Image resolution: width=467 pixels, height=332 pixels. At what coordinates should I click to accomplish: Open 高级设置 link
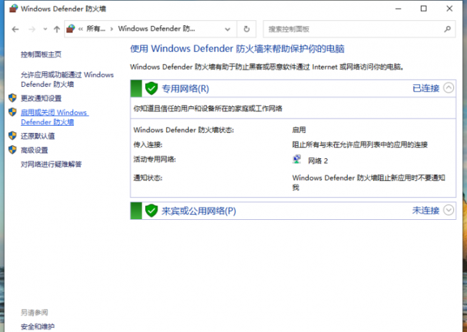[34, 150]
